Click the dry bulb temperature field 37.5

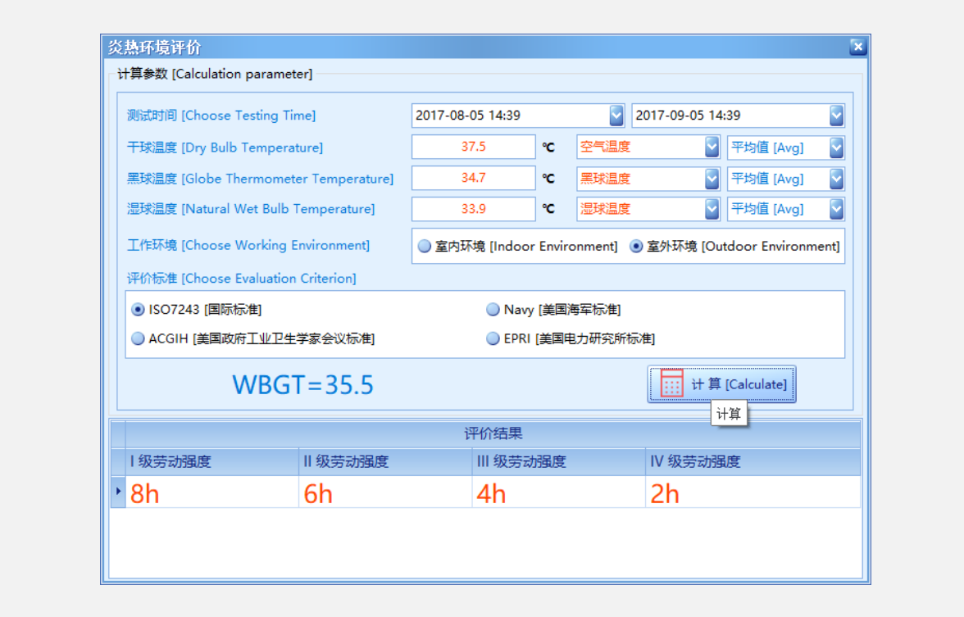[x=473, y=147]
